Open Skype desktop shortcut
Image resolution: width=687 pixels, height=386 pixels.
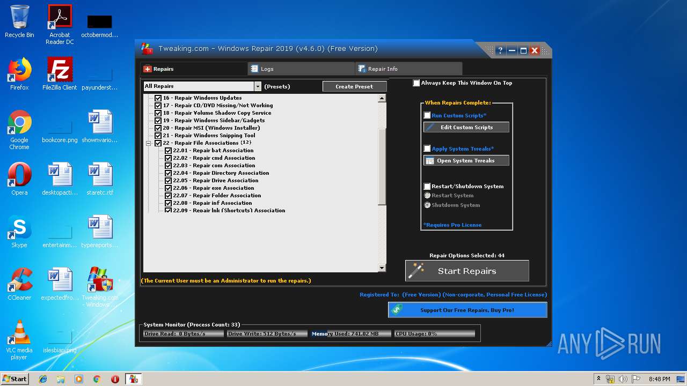point(19,232)
